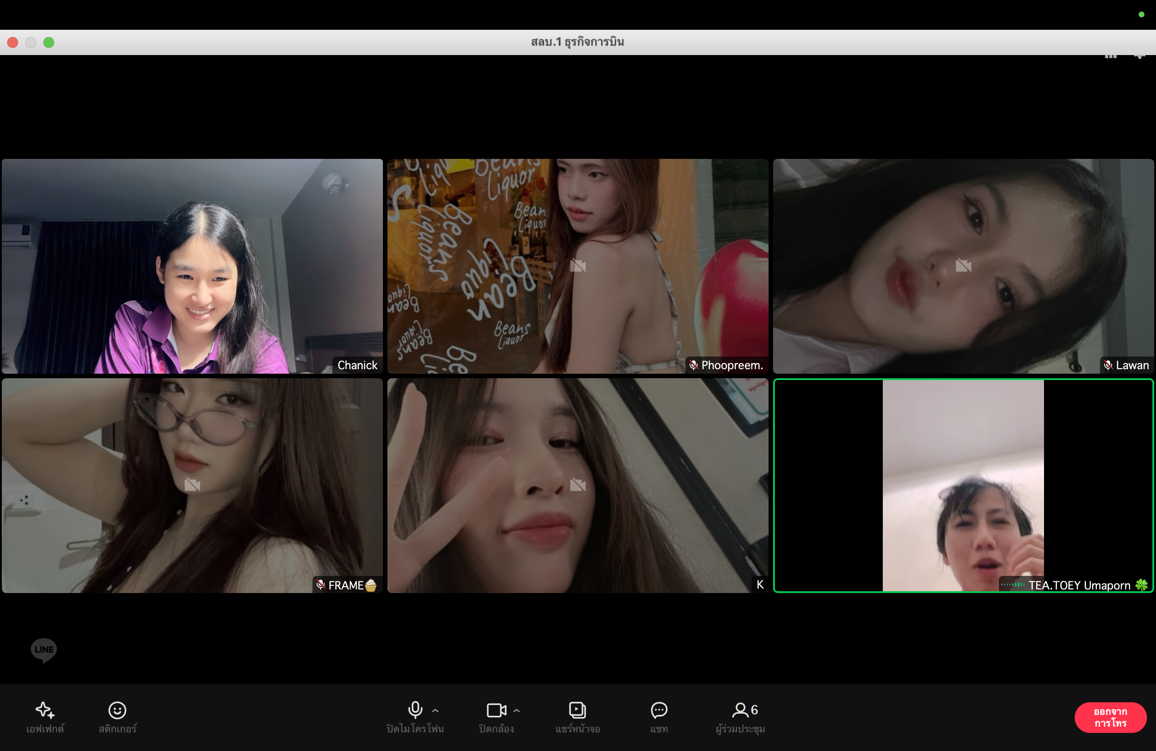Click the muted mic icon beside FRAME
Screen dimensions: 1156x751
(x=321, y=584)
